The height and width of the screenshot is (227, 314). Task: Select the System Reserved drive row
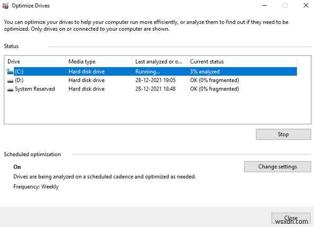click(151, 89)
